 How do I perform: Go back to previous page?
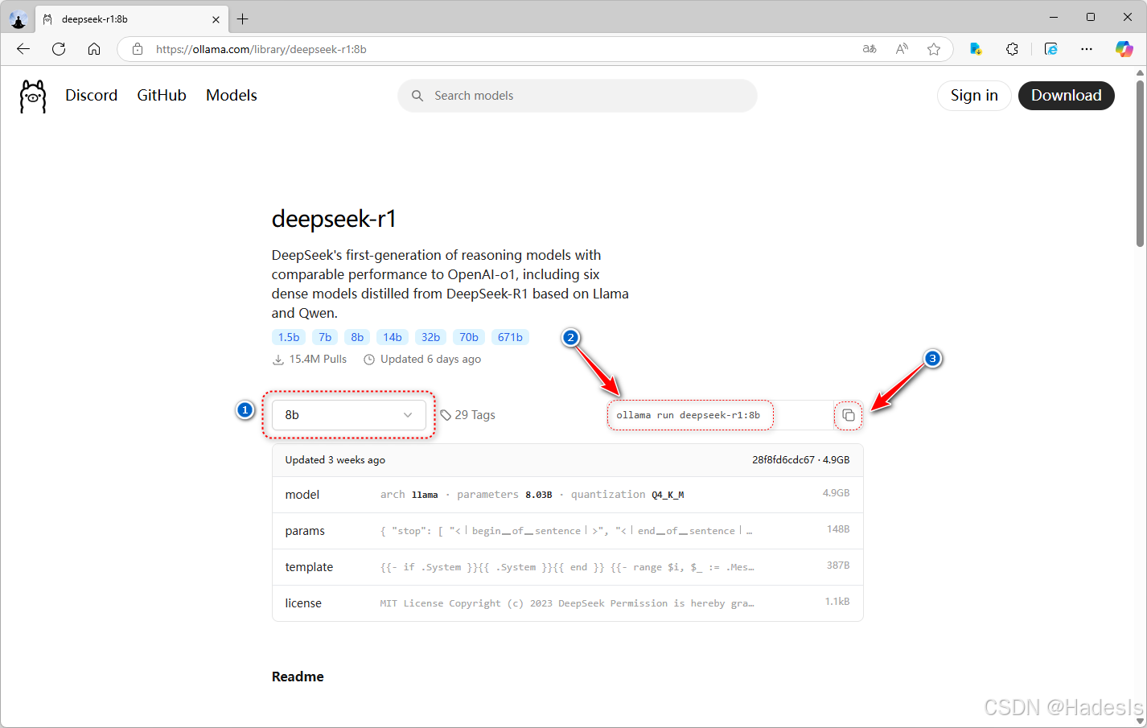(x=23, y=49)
